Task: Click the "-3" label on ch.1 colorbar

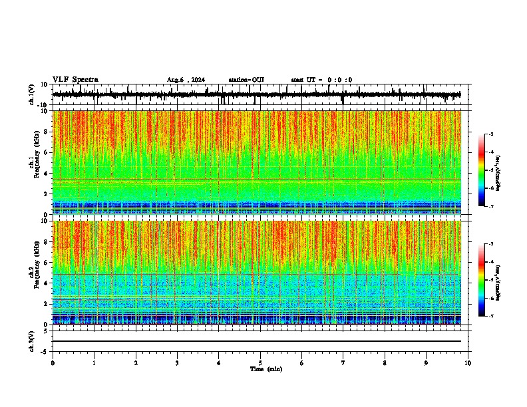Action: (490, 134)
